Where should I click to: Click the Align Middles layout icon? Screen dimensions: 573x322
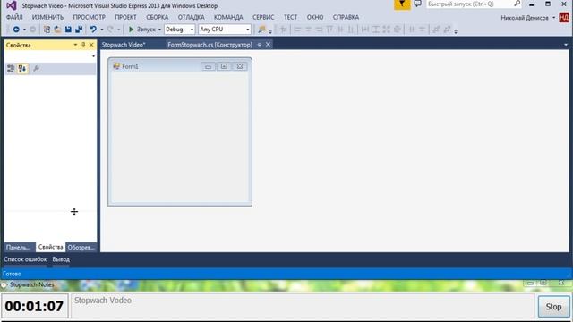coord(340,30)
